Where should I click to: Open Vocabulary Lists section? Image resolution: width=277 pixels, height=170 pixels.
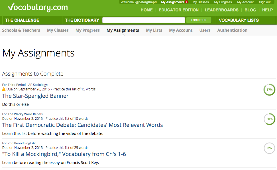pyautogui.click(x=239, y=20)
